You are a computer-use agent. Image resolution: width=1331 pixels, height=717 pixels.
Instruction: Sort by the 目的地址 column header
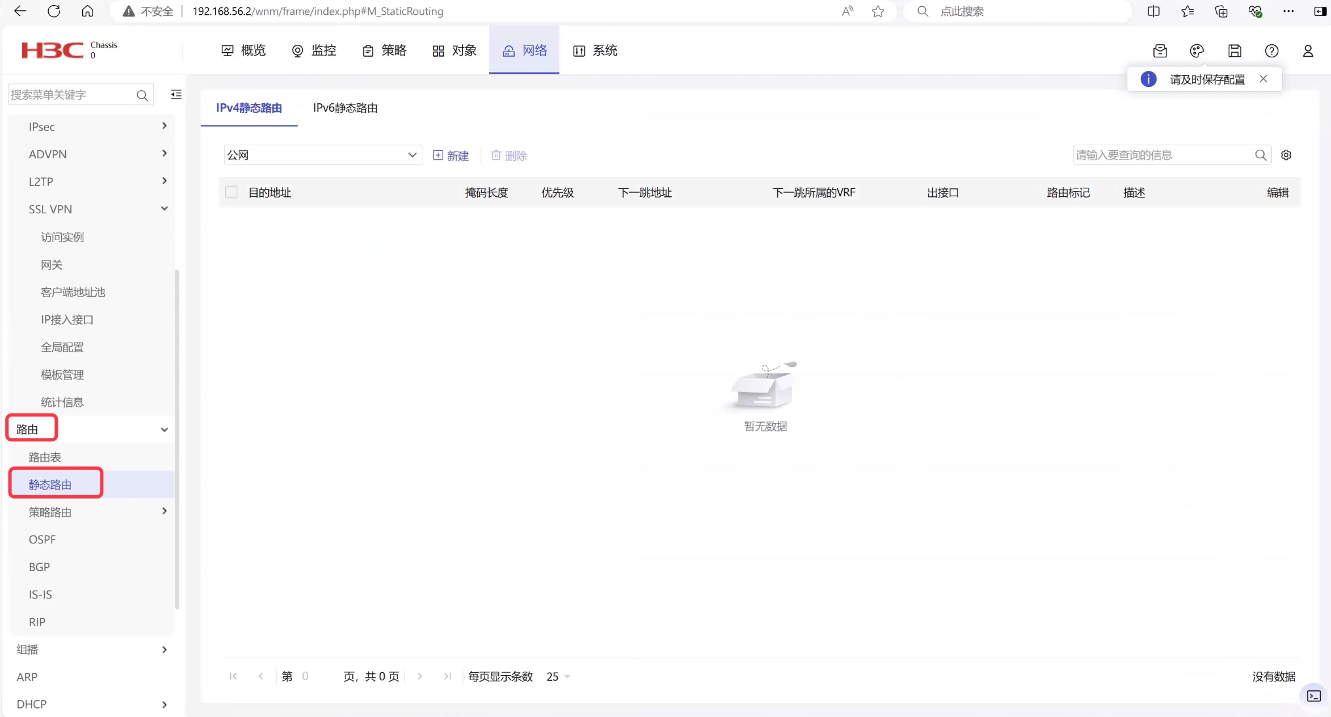click(x=269, y=193)
